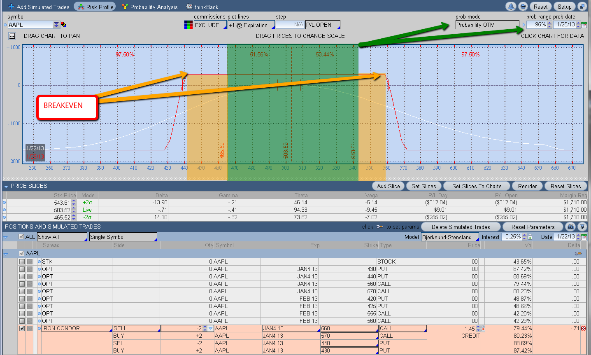Click Delete Simulated Trades button

461,227
